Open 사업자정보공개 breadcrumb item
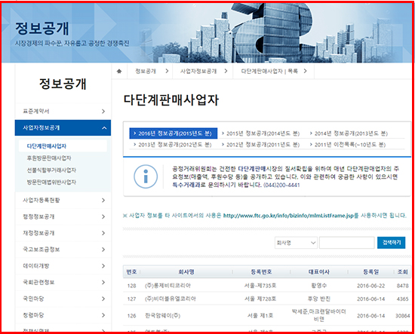 [x=198, y=71]
